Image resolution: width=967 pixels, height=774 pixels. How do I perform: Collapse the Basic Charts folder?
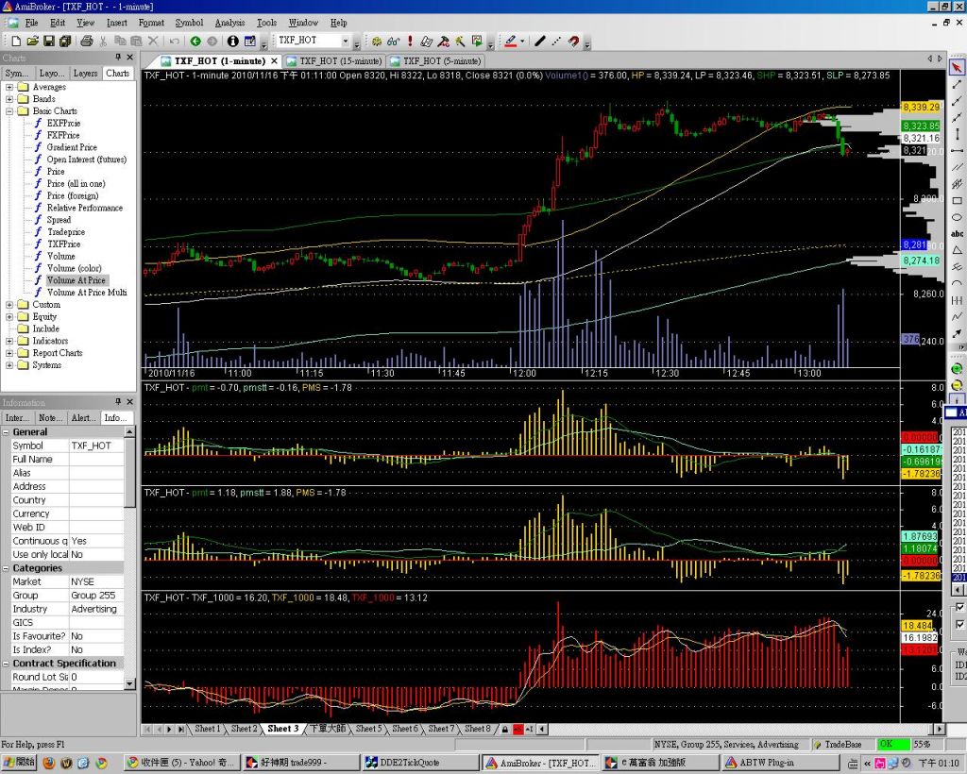pos(9,111)
